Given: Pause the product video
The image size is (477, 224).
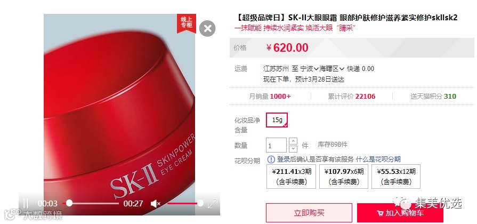Looking at the screenshot, I should click(26, 203).
